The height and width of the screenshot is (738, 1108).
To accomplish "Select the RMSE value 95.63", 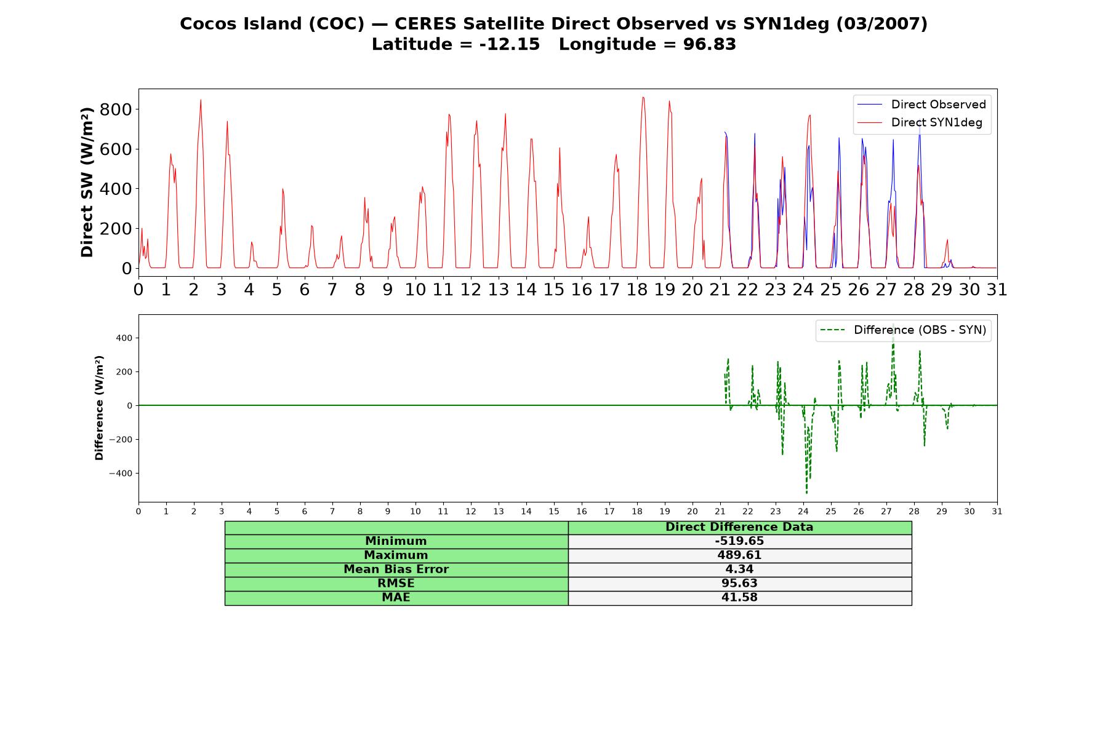I will coord(739,584).
